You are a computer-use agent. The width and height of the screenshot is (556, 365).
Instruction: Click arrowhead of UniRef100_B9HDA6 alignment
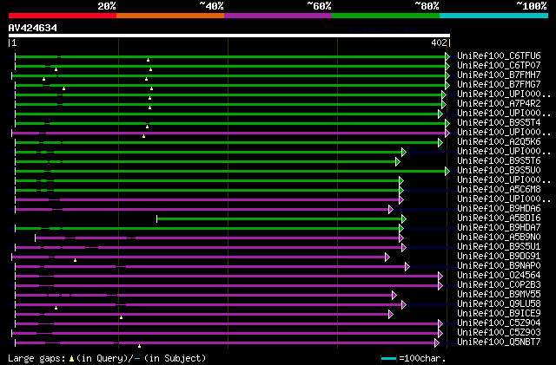click(x=391, y=209)
